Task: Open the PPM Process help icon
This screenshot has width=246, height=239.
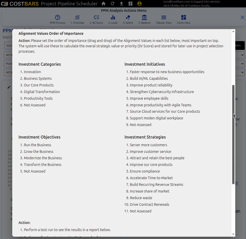Action: [x=57, y=17]
